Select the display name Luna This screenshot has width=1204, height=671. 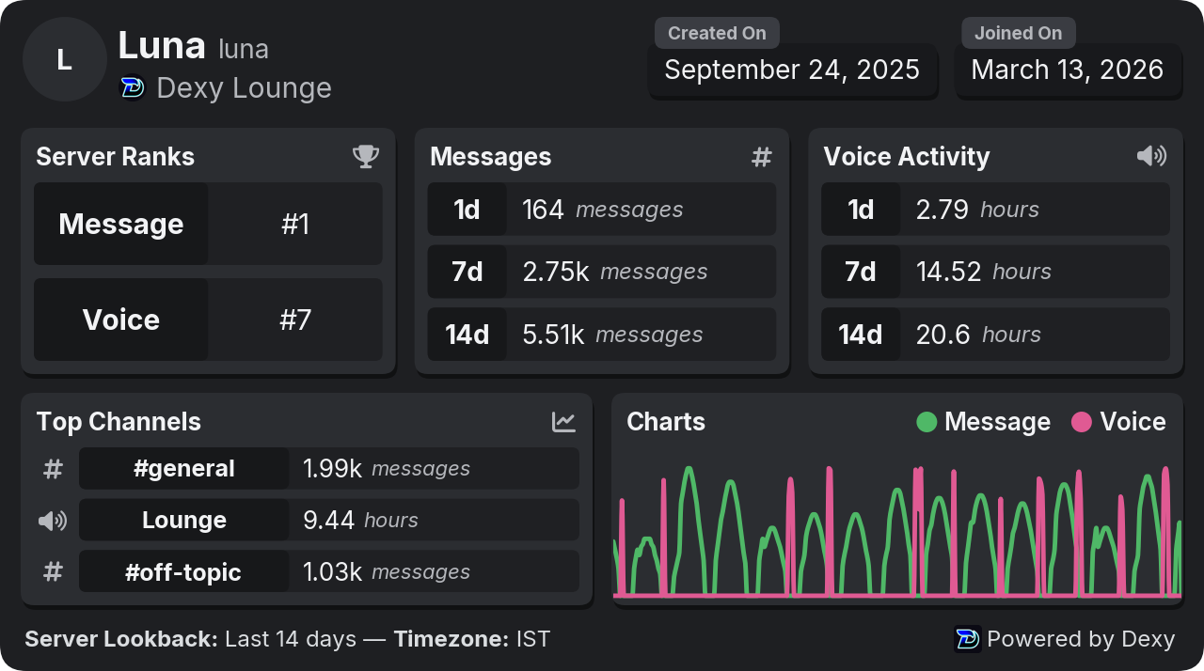coord(162,45)
